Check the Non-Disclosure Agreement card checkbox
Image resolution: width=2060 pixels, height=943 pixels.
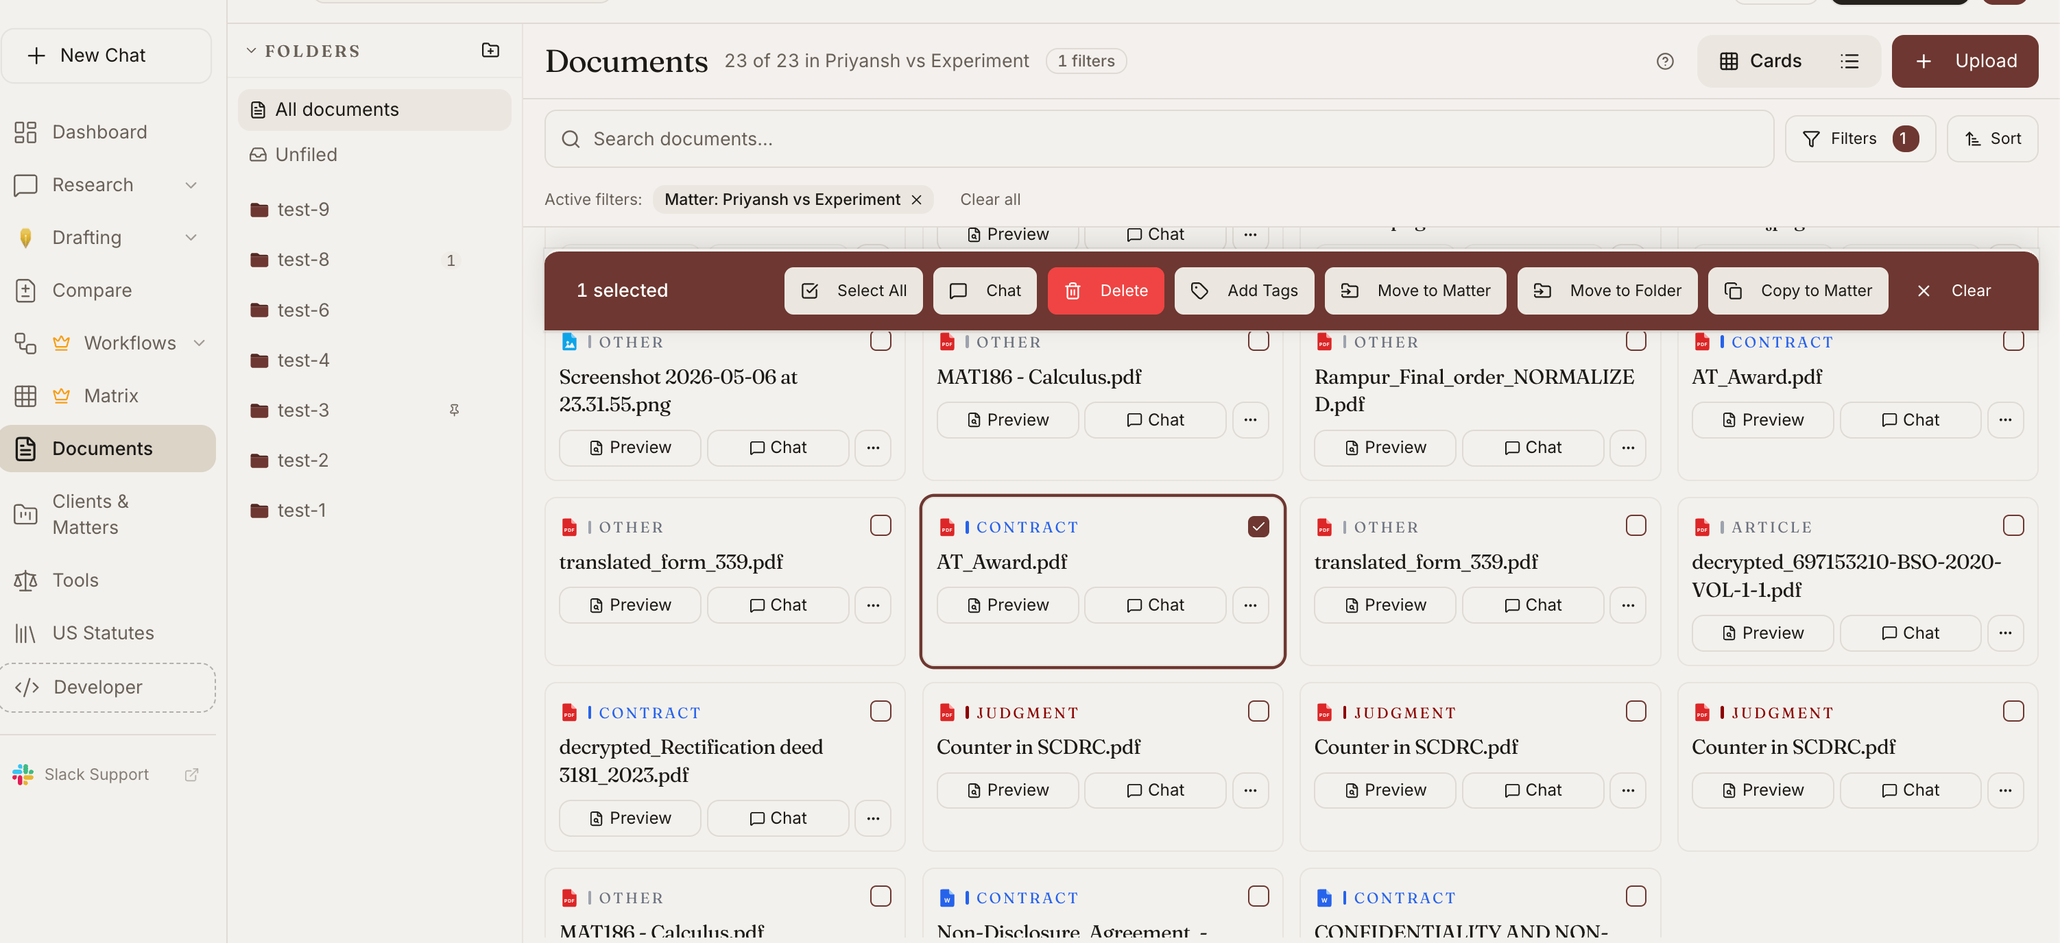coord(1258,896)
